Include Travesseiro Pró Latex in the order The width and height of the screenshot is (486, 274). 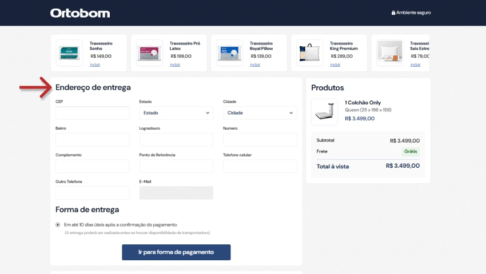point(175,65)
